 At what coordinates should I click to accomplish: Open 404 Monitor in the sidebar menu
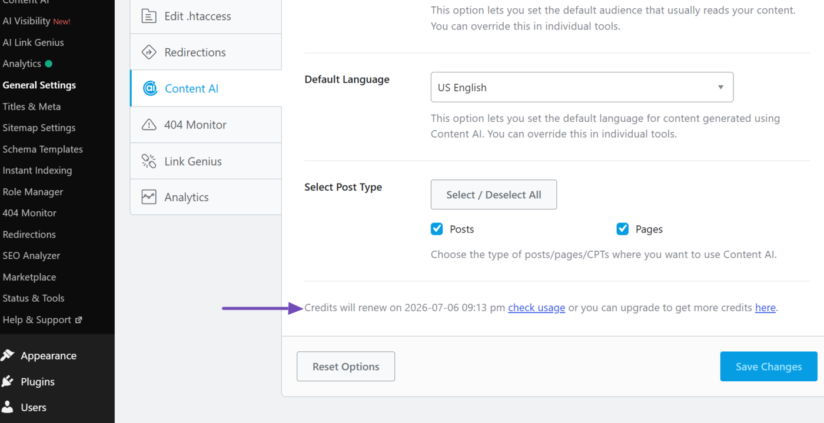(29, 213)
